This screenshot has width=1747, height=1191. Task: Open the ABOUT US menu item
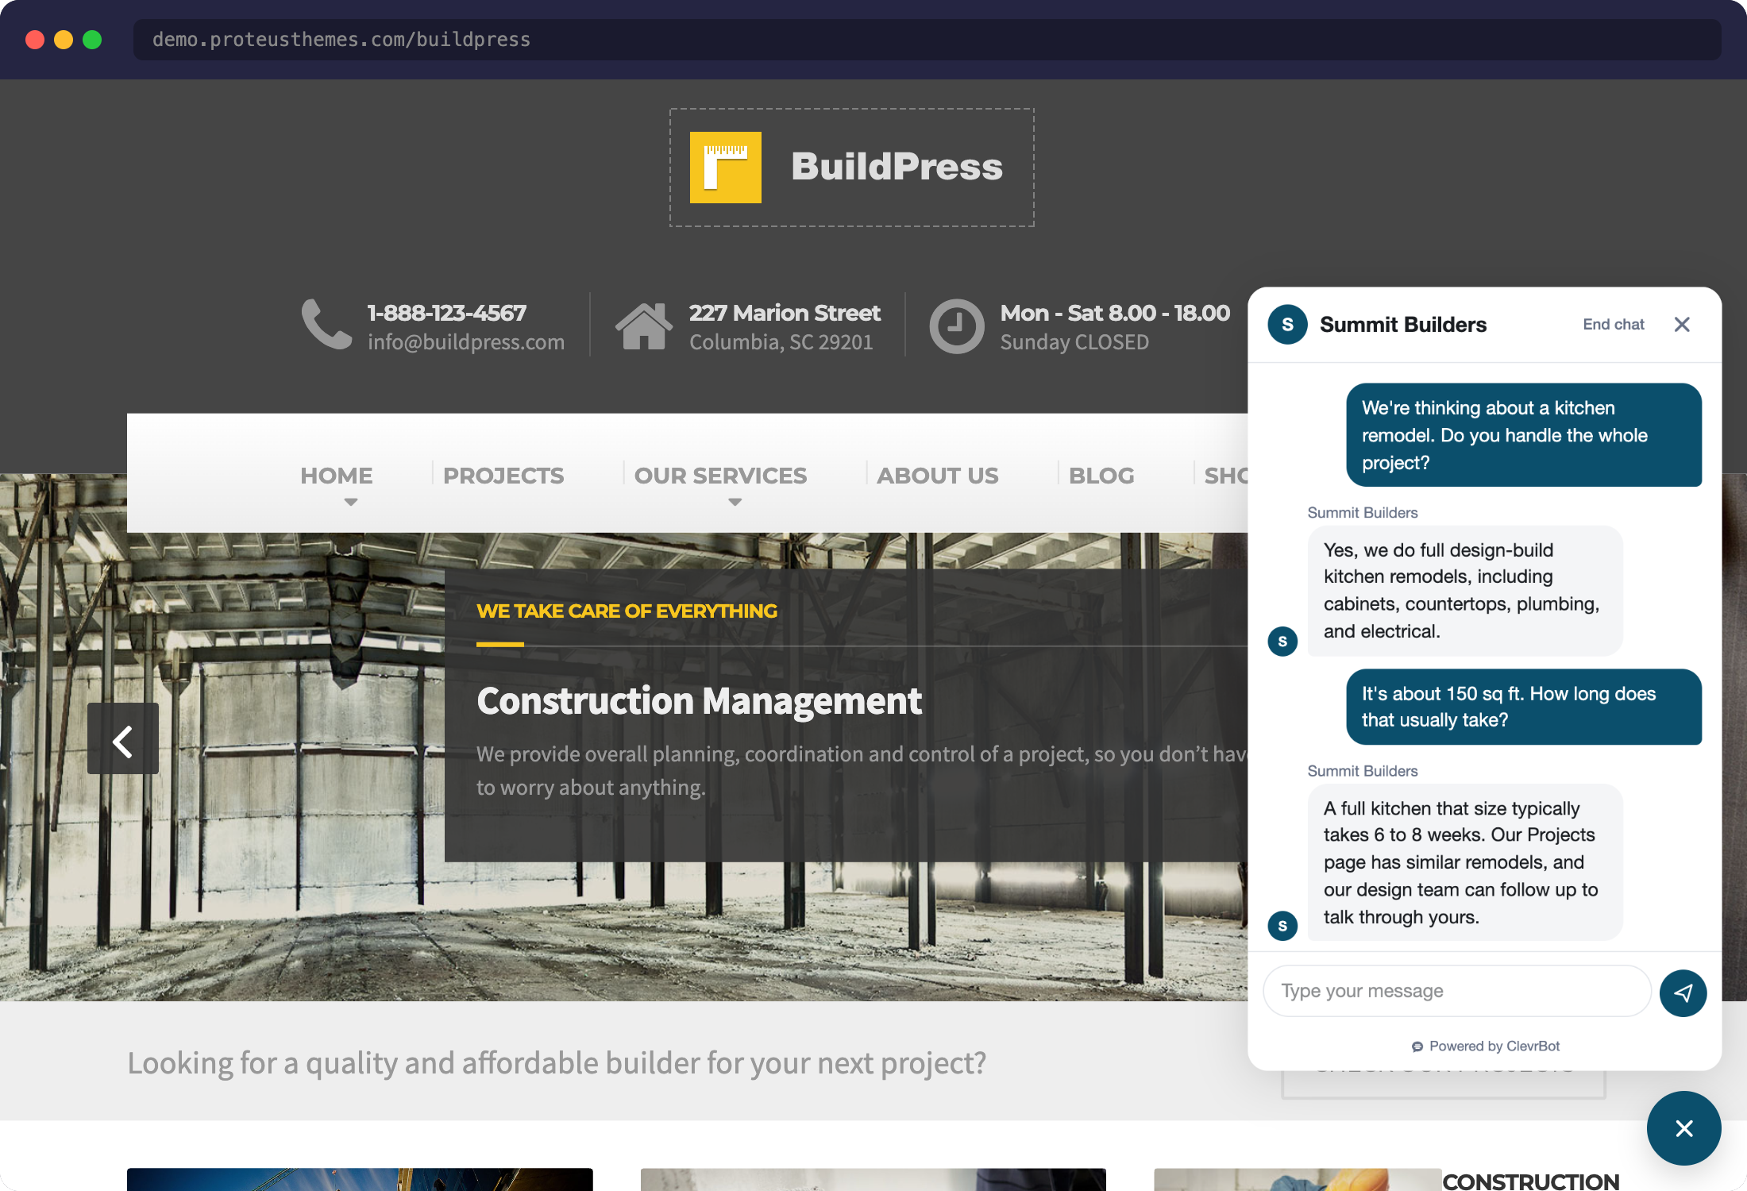pos(937,476)
